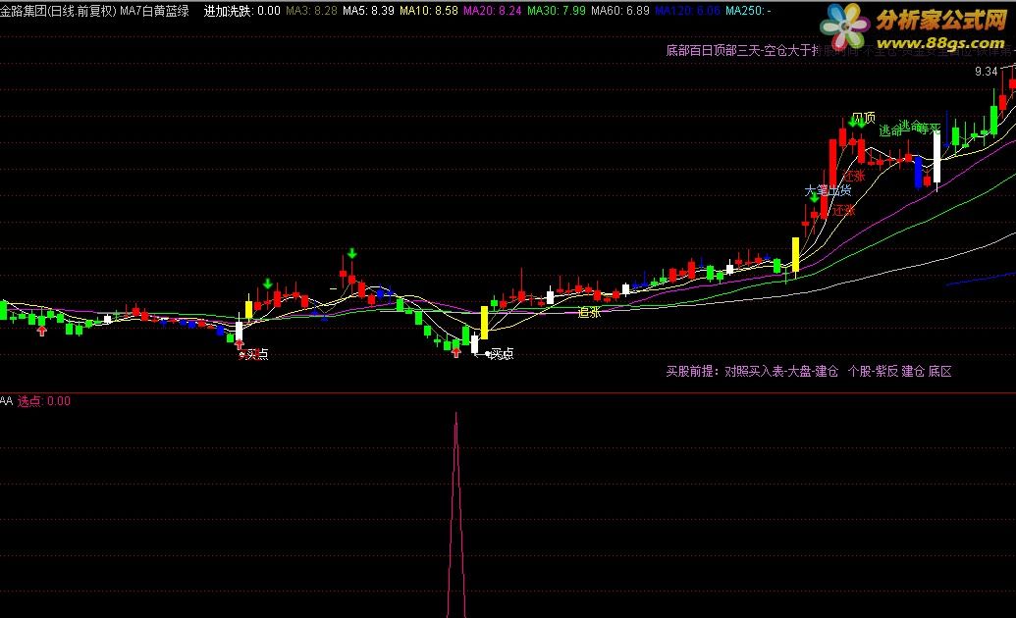The width and height of the screenshot is (1016, 618).
Task: Click the MA3: 8.28 value
Action: [x=311, y=11]
